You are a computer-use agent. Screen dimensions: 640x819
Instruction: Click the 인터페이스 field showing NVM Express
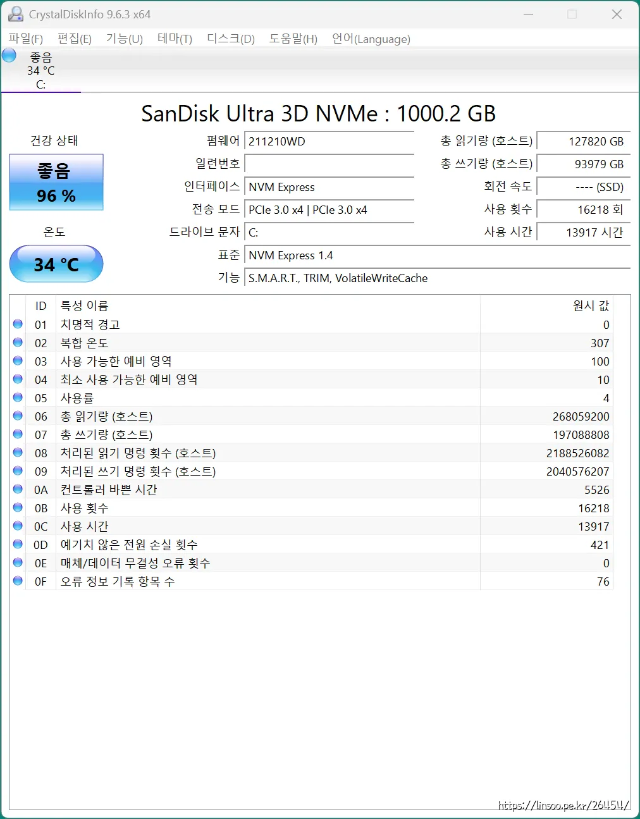coord(329,187)
